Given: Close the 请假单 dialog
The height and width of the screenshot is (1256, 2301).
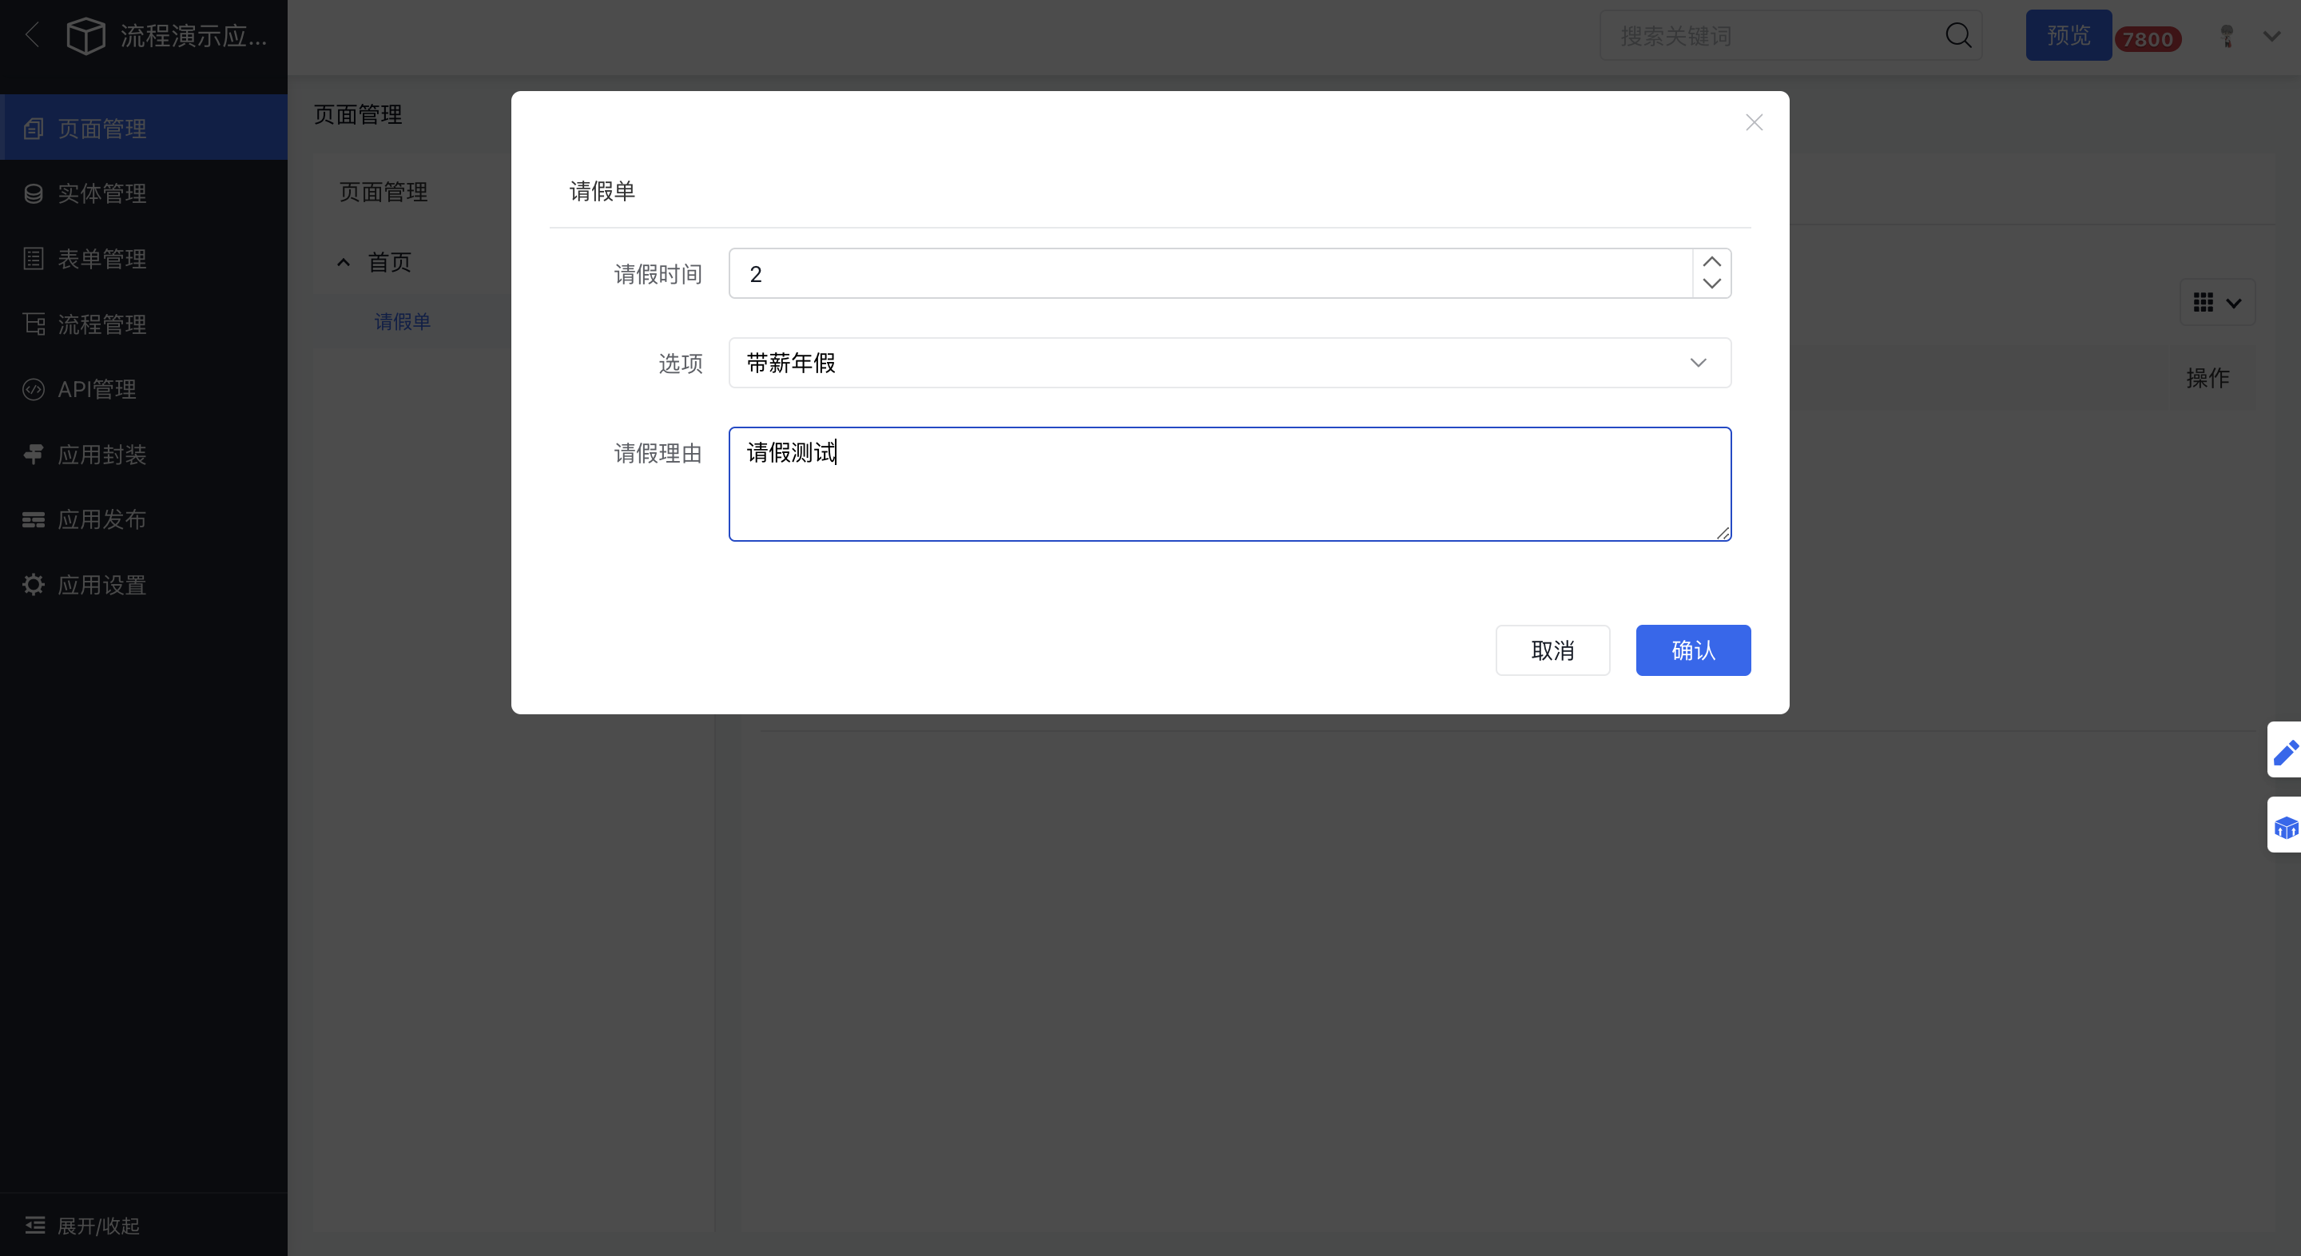Looking at the screenshot, I should coord(1754,122).
